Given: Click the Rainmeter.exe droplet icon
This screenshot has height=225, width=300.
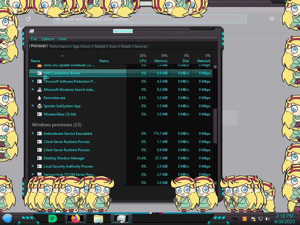Looking at the screenshot, I should 40,98.
